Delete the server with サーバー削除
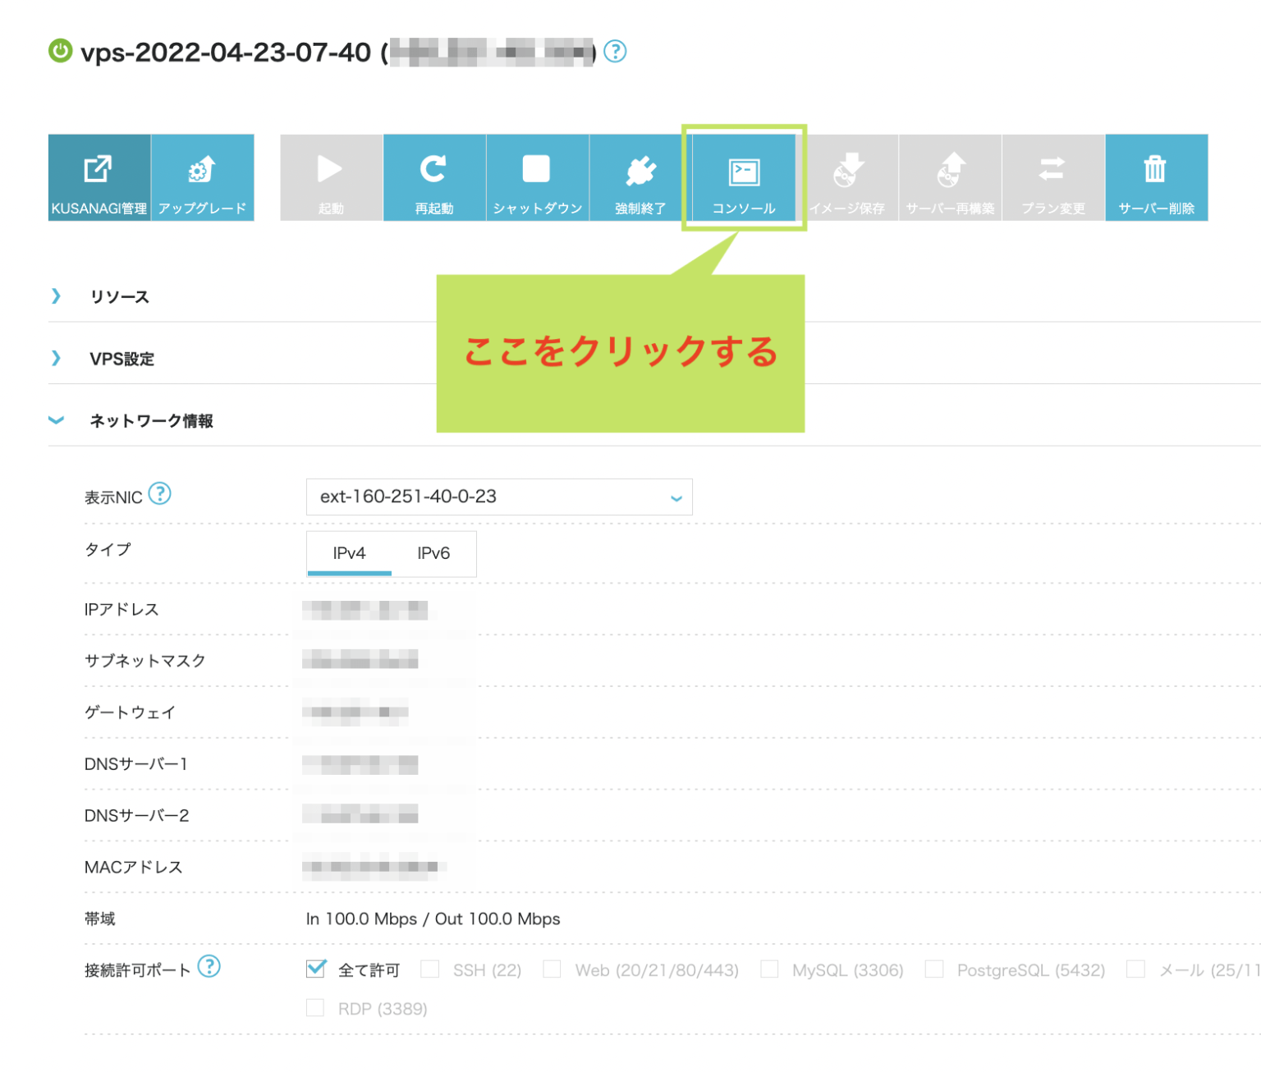 pyautogui.click(x=1156, y=177)
